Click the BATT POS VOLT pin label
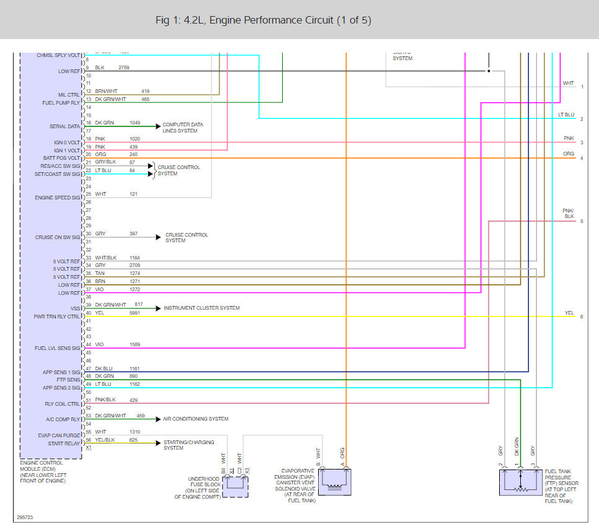 point(61,158)
